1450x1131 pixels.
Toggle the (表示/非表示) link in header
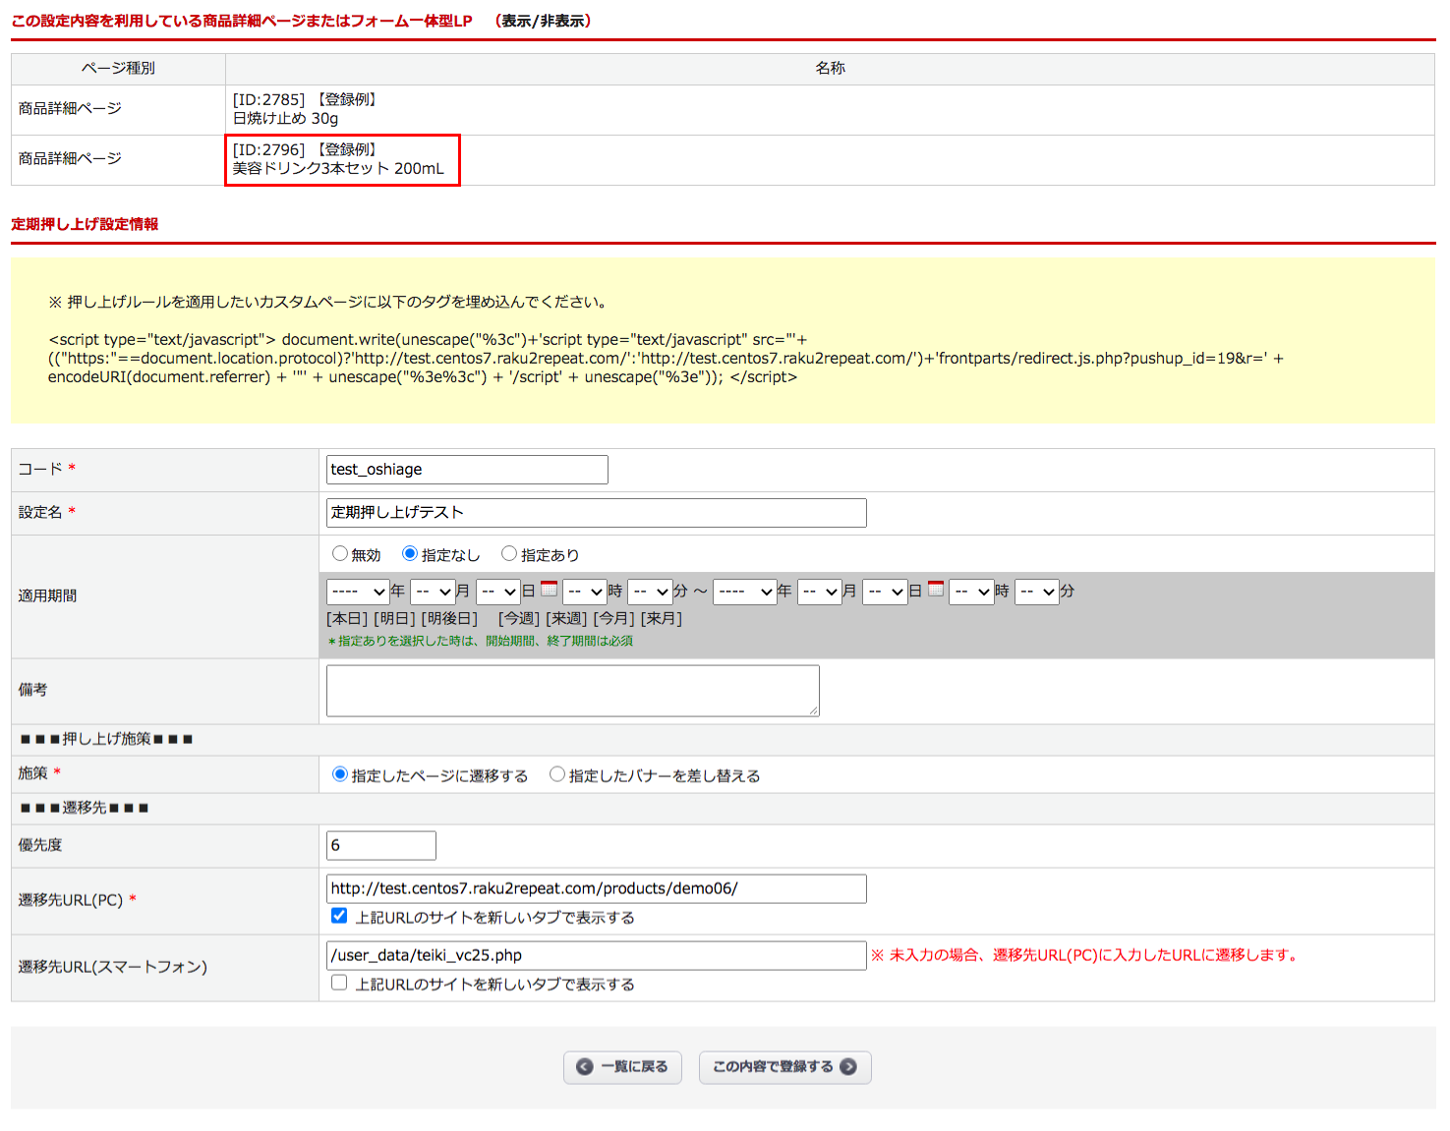pos(544,21)
